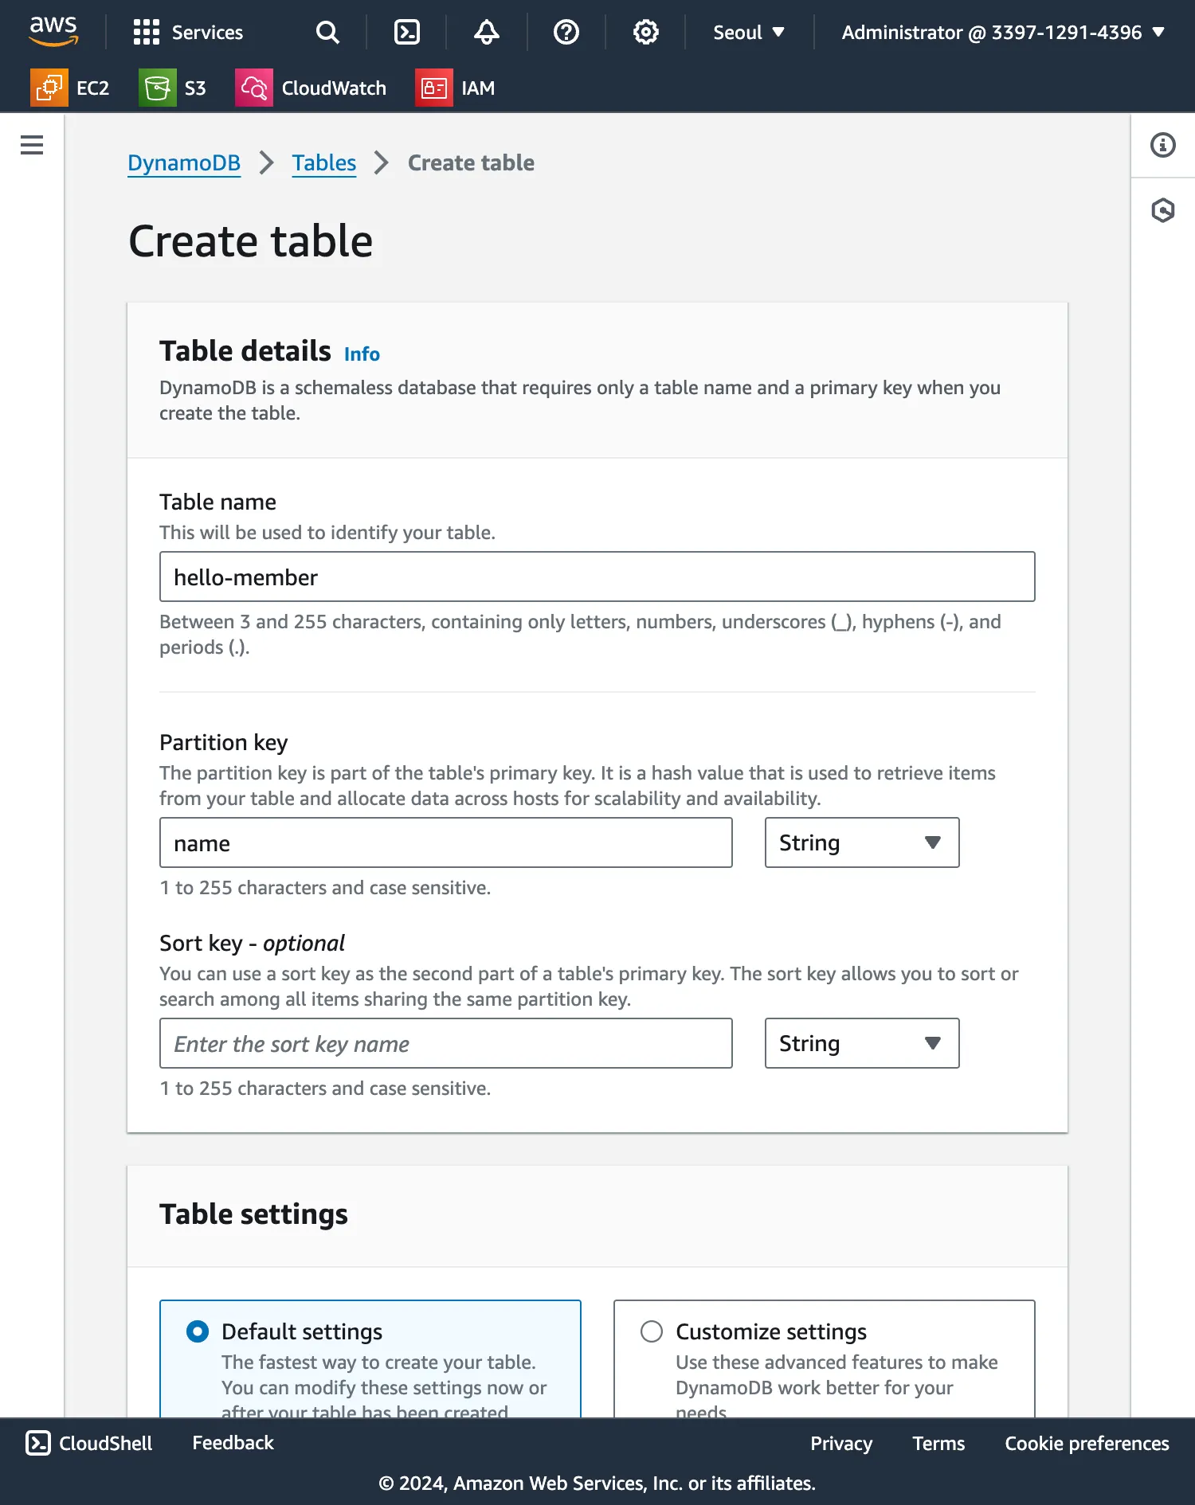Open the side navigation hamburger menu

coord(32,145)
